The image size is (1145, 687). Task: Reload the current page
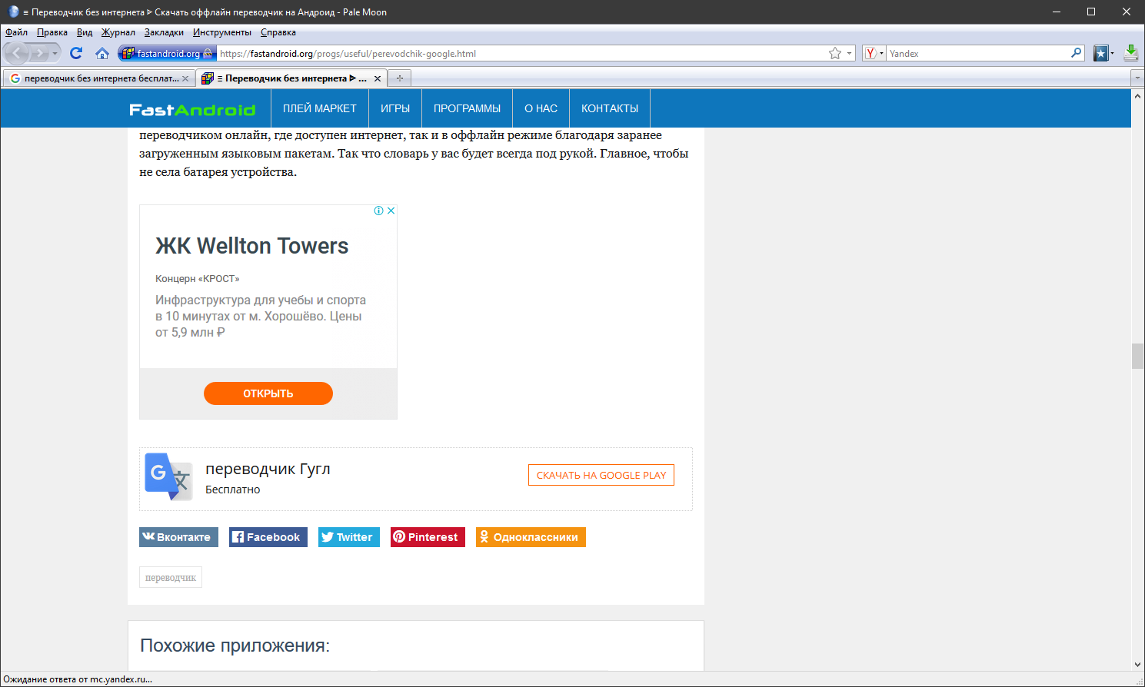pos(76,53)
